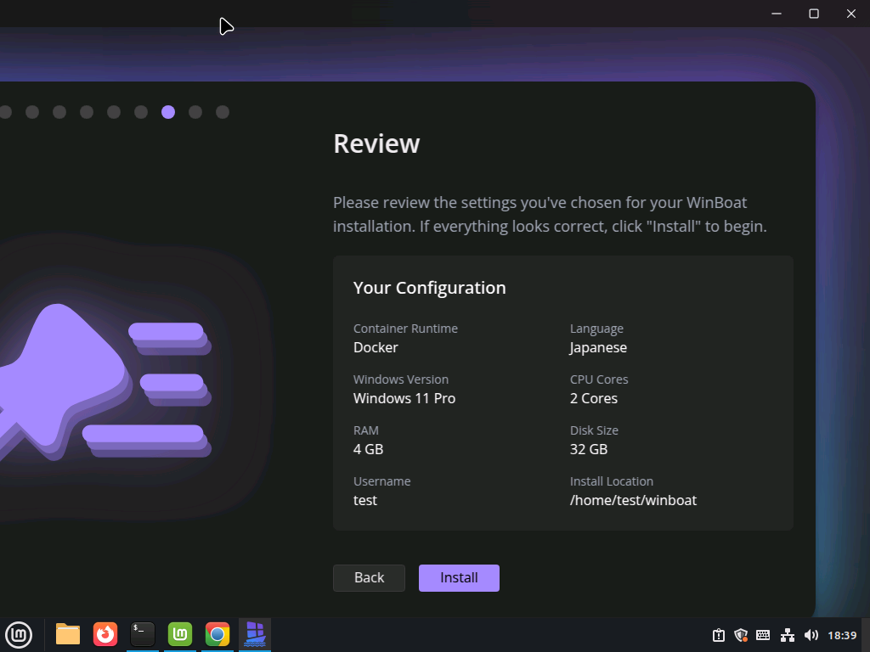Click the step dot right after the active one
Screen dimensions: 870x652
(195, 112)
